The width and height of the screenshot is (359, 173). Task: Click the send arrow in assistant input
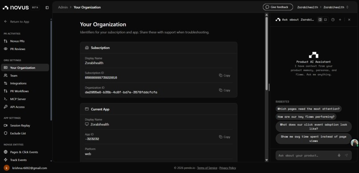pos(346,155)
